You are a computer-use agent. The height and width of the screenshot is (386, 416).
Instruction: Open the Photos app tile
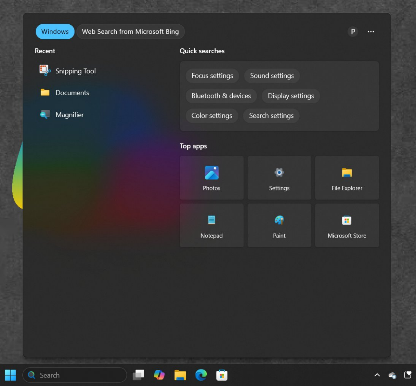click(x=212, y=178)
